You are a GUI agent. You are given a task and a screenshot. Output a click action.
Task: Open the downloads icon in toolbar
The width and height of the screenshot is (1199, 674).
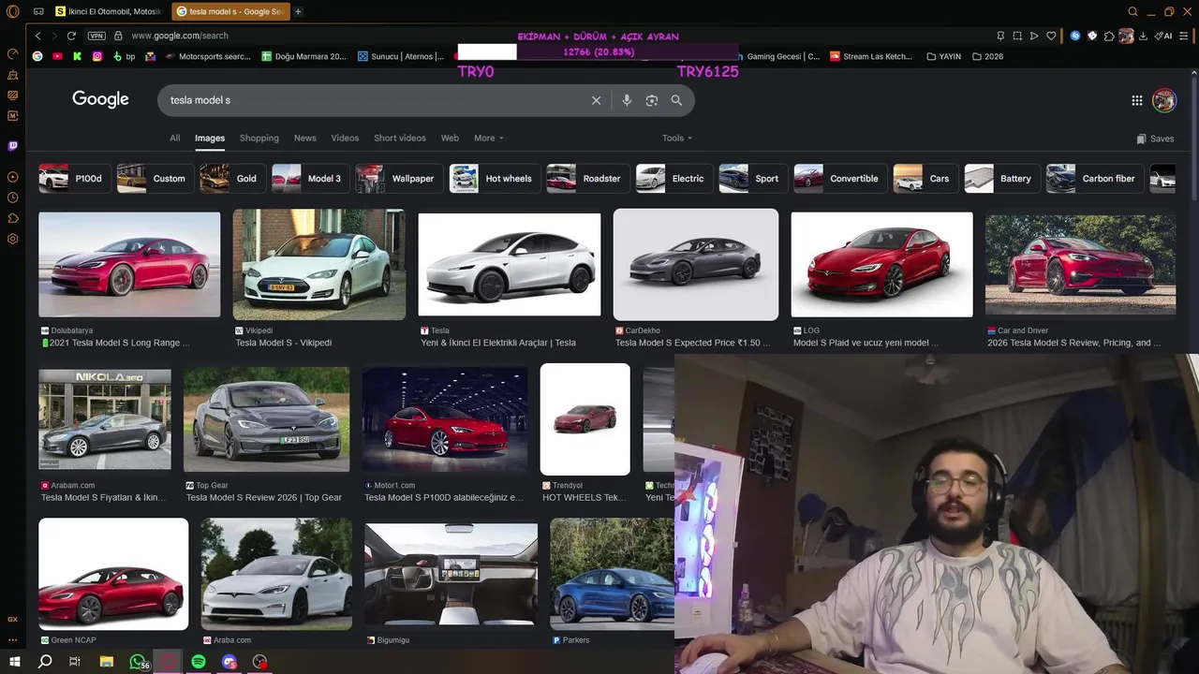(1143, 36)
